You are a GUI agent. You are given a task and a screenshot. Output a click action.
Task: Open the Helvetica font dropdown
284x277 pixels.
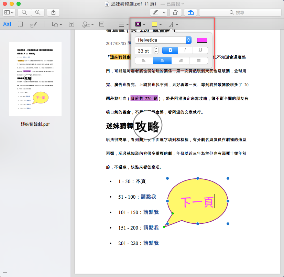[163, 40]
